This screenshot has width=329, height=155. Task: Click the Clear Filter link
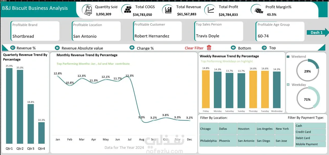click(194, 48)
